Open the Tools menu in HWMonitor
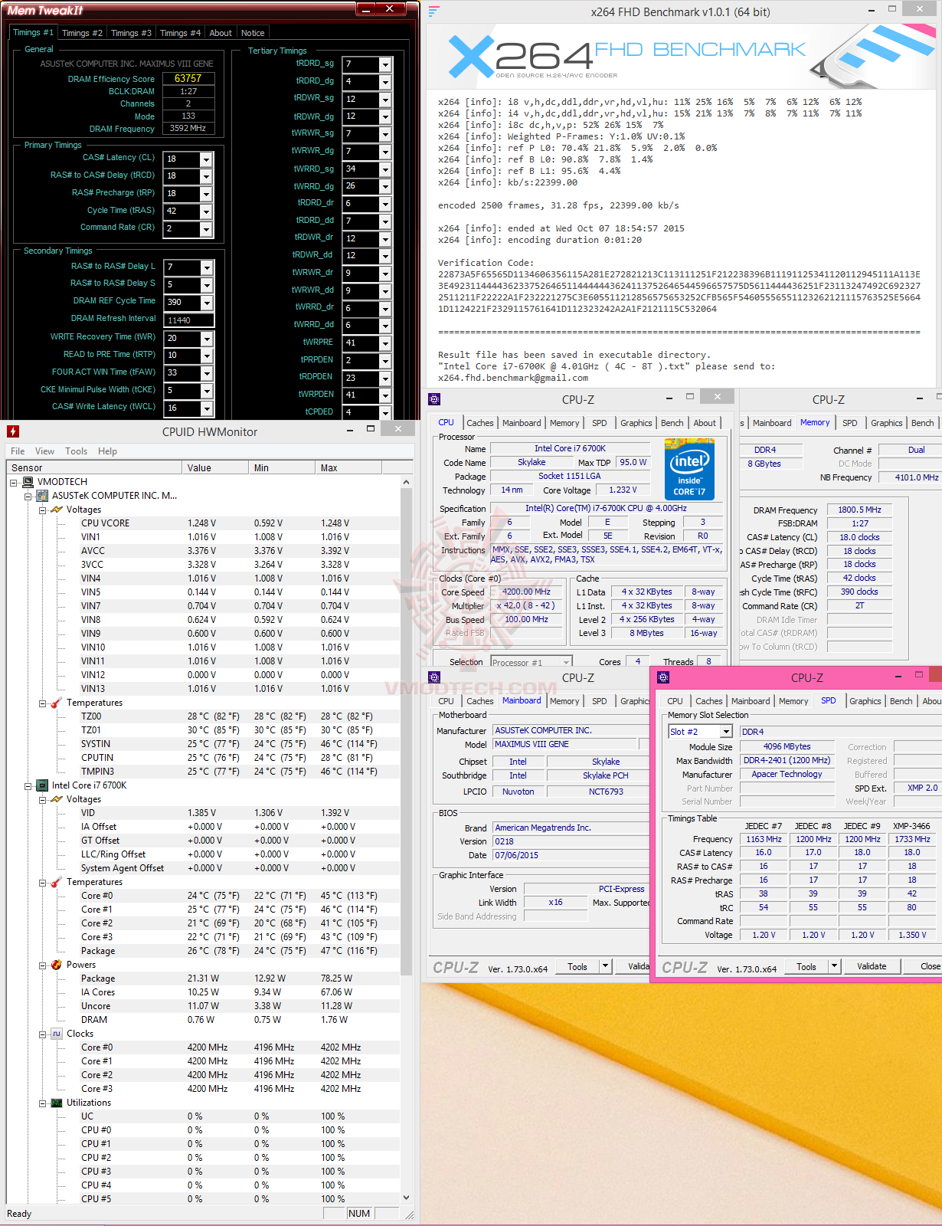This screenshot has width=942, height=1226. point(76,451)
